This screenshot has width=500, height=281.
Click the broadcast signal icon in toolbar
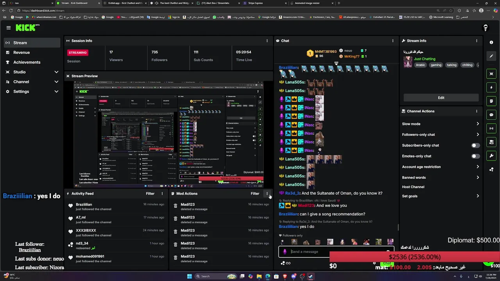tap(491, 128)
